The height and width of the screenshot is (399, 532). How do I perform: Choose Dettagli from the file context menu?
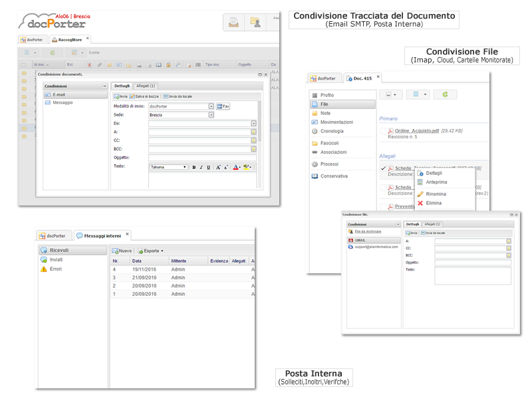(444, 174)
